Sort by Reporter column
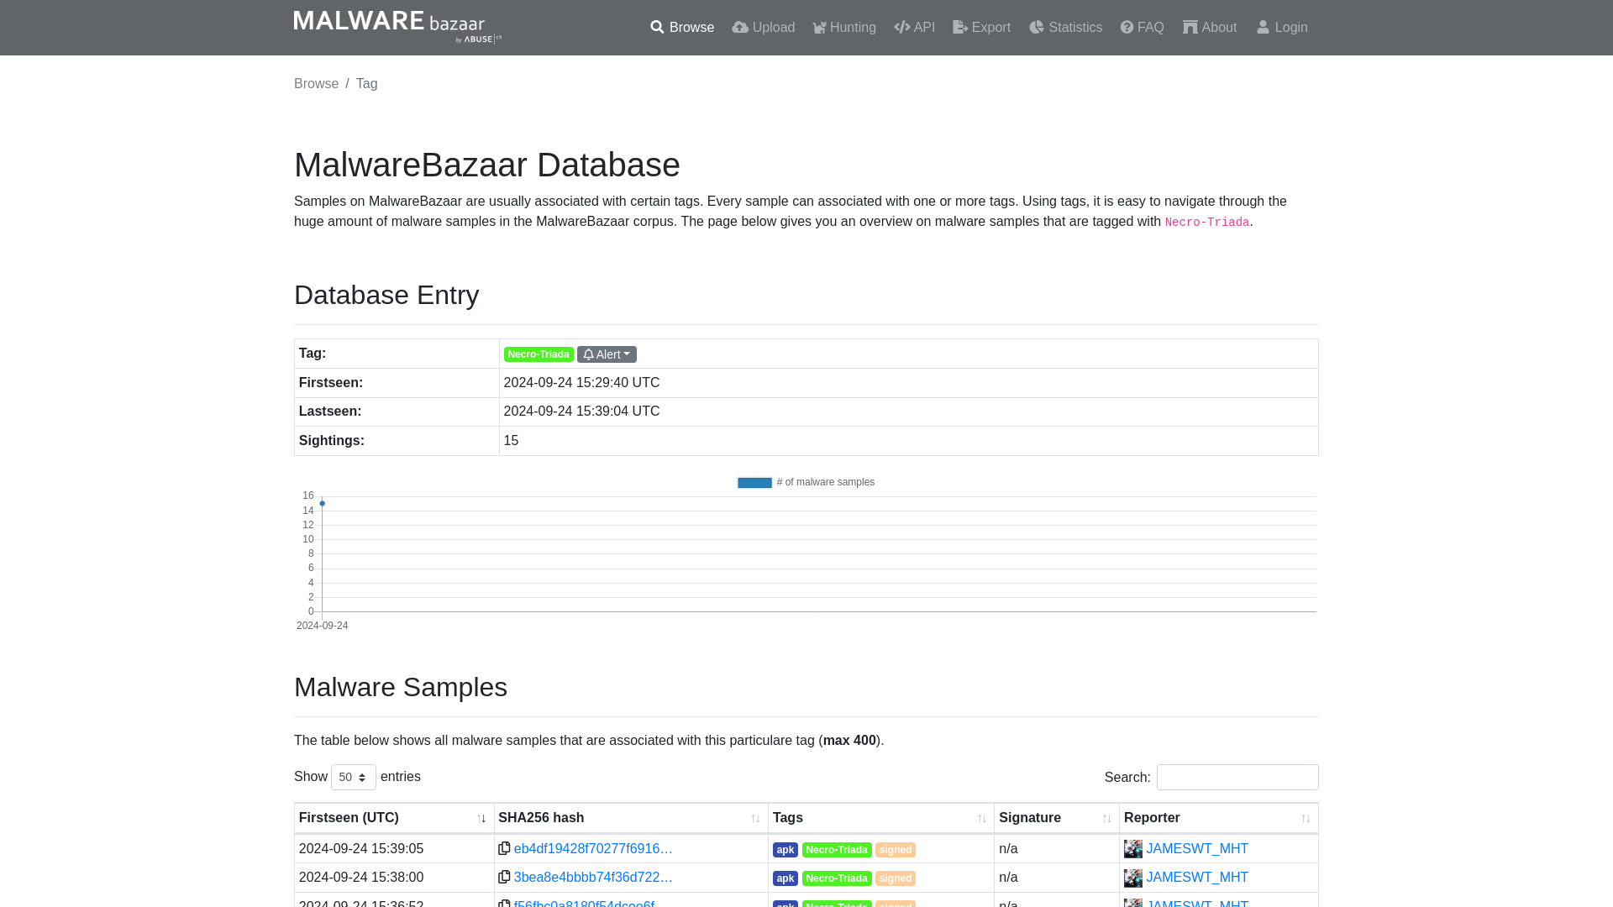1613x907 pixels. click(1219, 818)
